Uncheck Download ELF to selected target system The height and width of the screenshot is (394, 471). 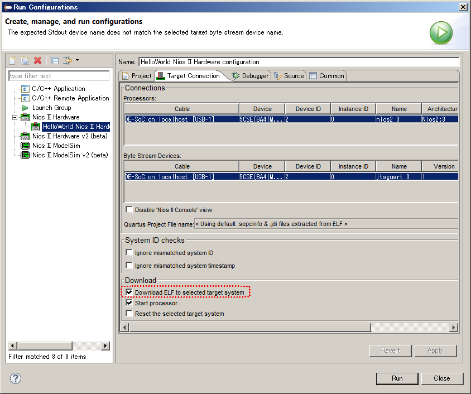pyautogui.click(x=129, y=292)
